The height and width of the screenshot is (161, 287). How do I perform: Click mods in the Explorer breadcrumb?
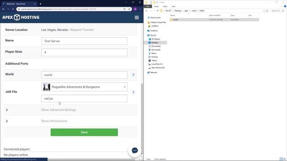click(x=194, y=11)
